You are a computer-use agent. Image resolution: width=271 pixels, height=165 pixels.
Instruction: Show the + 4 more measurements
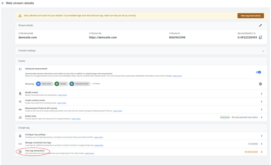(x=96, y=83)
